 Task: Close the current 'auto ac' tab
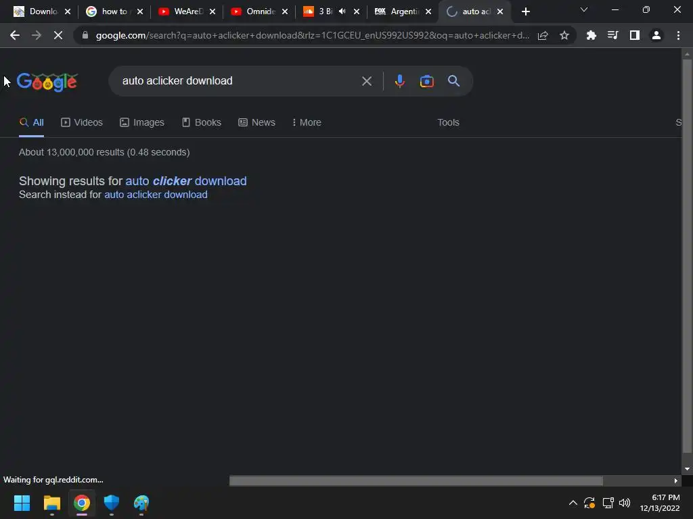pyautogui.click(x=500, y=11)
